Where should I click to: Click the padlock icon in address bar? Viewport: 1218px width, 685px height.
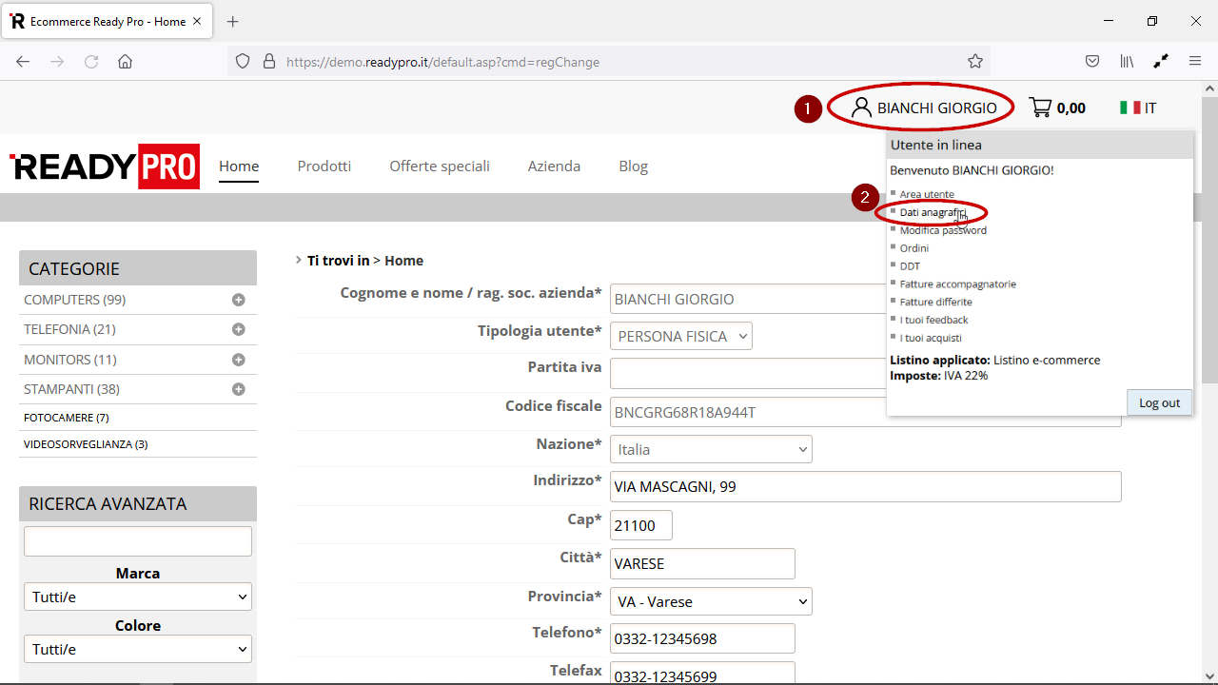click(269, 60)
